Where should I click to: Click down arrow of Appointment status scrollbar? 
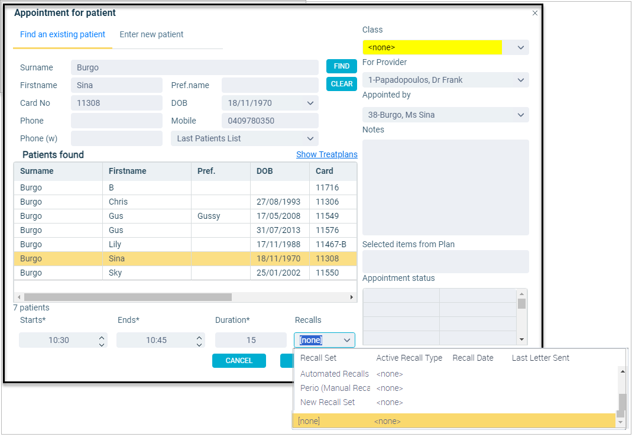(x=521, y=339)
